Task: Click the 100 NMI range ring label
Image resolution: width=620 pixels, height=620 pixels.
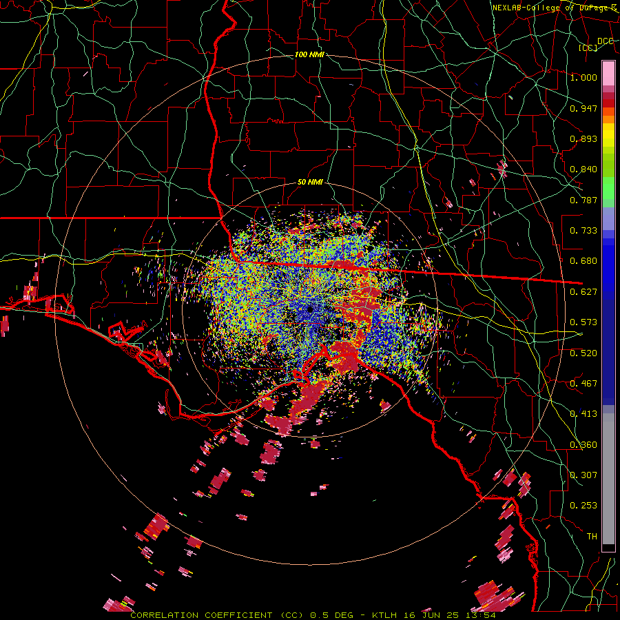Action: [x=309, y=54]
